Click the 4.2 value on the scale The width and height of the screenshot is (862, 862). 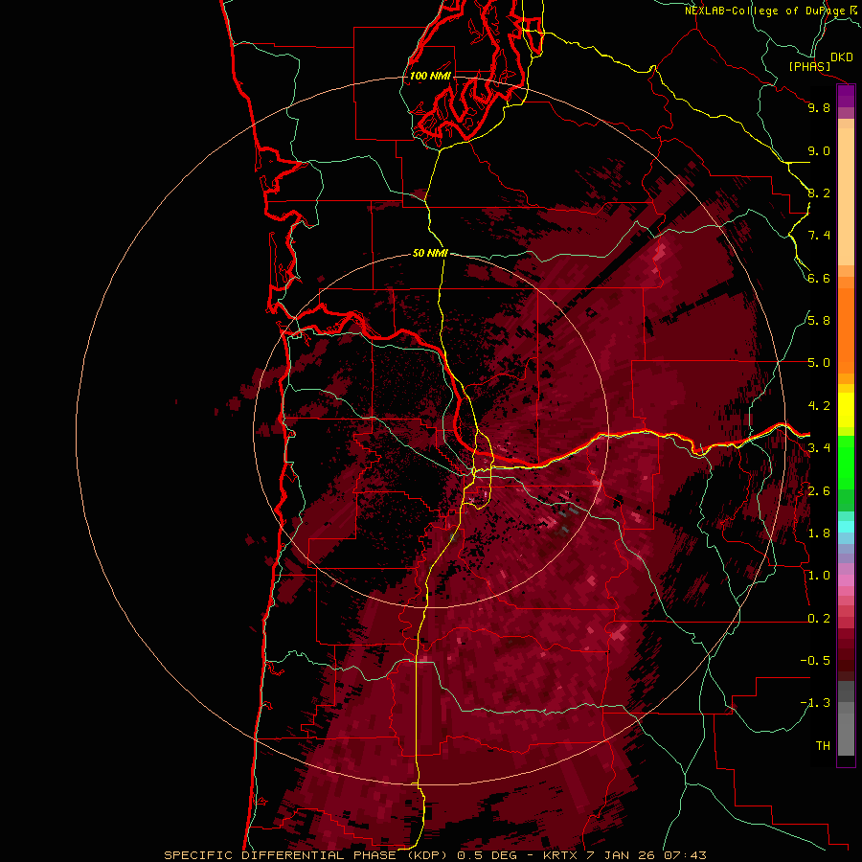819,406
